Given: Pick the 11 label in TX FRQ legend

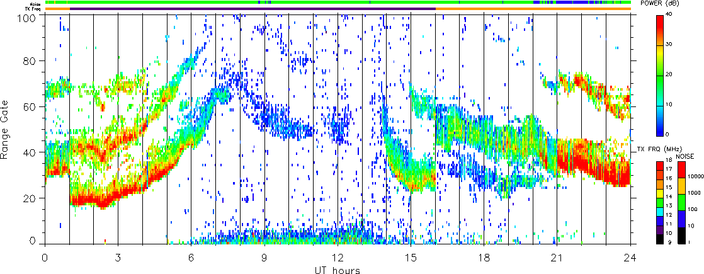Looking at the screenshot, I should tap(669, 224).
